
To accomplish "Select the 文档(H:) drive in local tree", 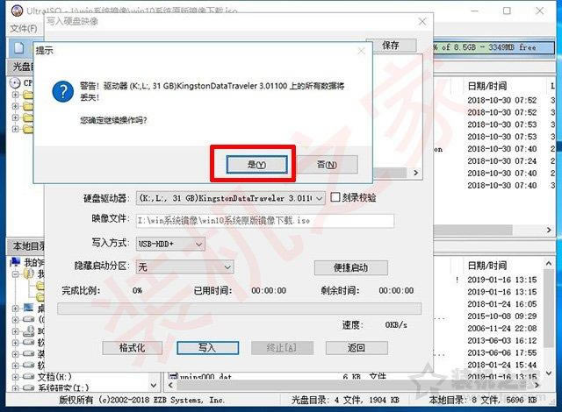I will click(x=54, y=376).
